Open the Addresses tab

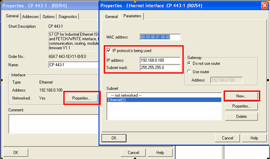[31, 16]
